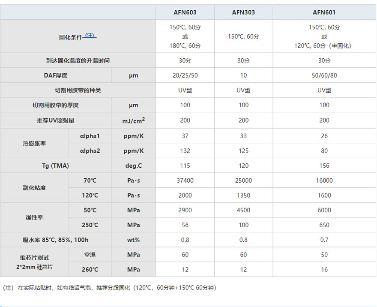
Task: Click the (注) footnote link
Action: [90, 36]
